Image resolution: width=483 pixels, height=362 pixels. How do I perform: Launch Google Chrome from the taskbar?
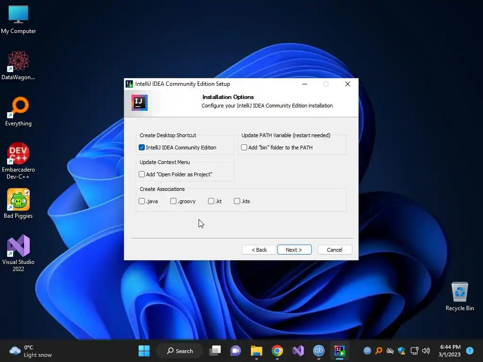(x=277, y=351)
